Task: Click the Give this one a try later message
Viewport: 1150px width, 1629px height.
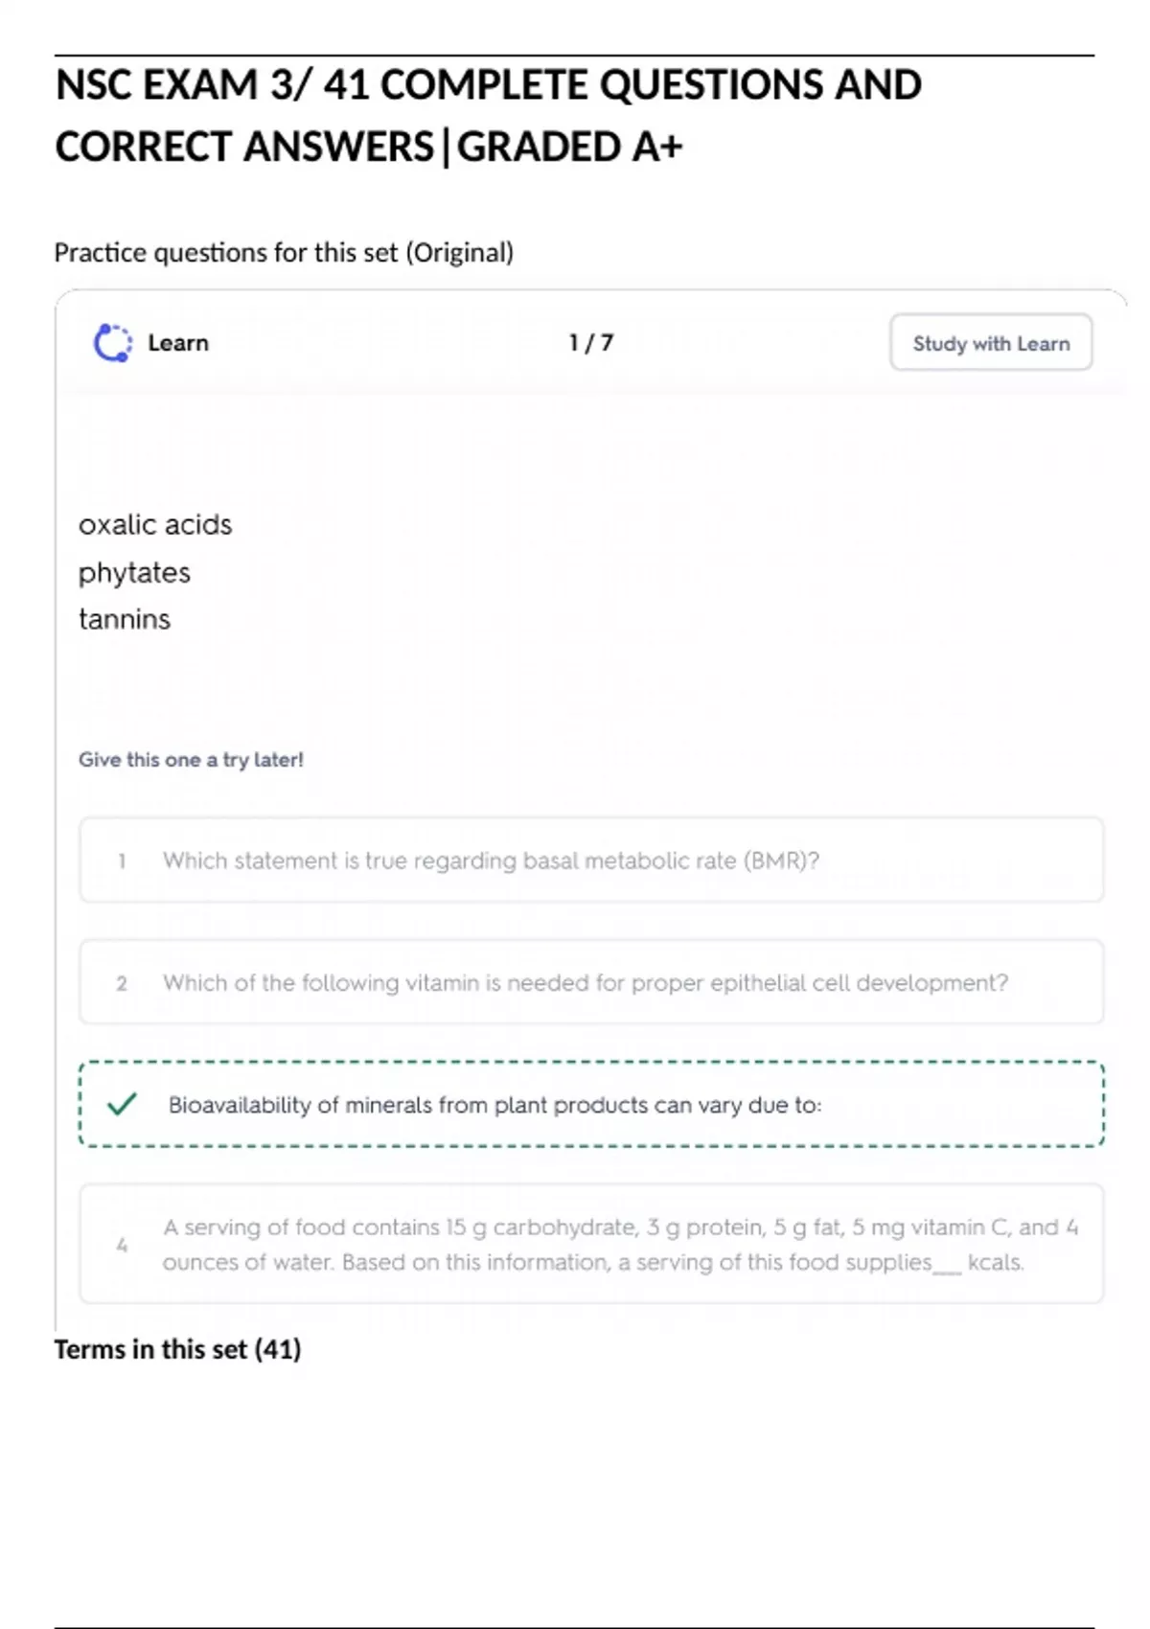Action: tap(191, 760)
